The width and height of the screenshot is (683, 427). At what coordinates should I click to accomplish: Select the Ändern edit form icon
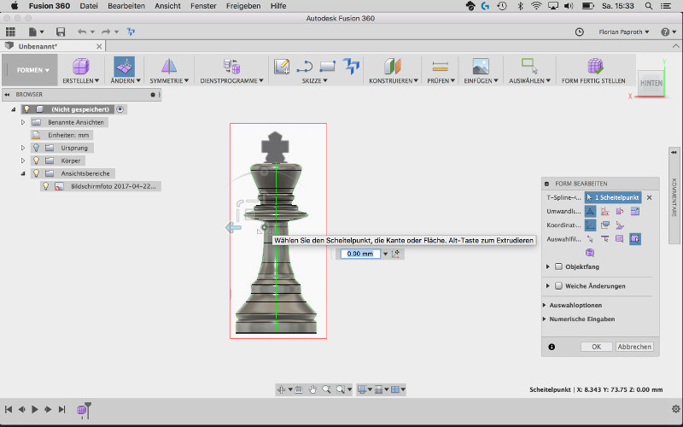124,66
